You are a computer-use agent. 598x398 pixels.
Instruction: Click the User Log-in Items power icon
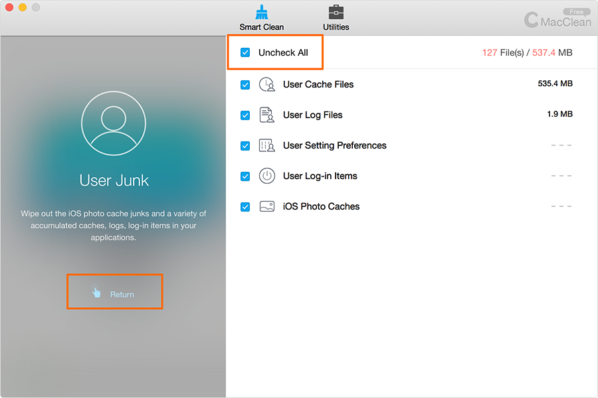(267, 176)
